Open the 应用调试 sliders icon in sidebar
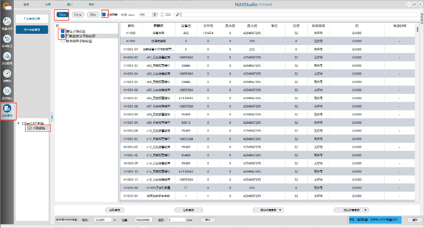The width and height of the screenshot is (424, 228). click(7, 91)
